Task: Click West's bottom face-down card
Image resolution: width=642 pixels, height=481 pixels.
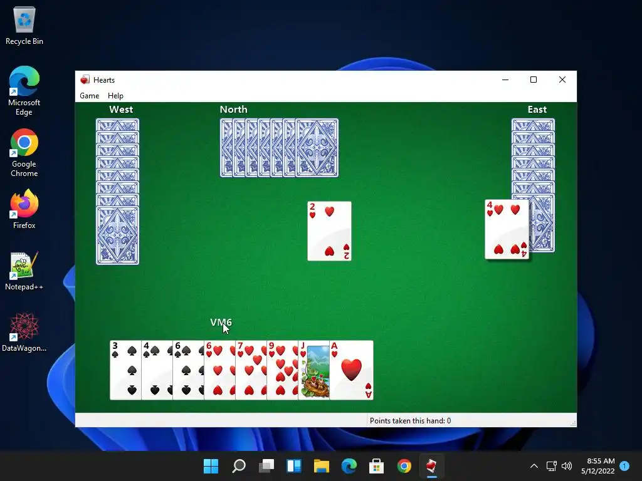Action: click(117, 235)
